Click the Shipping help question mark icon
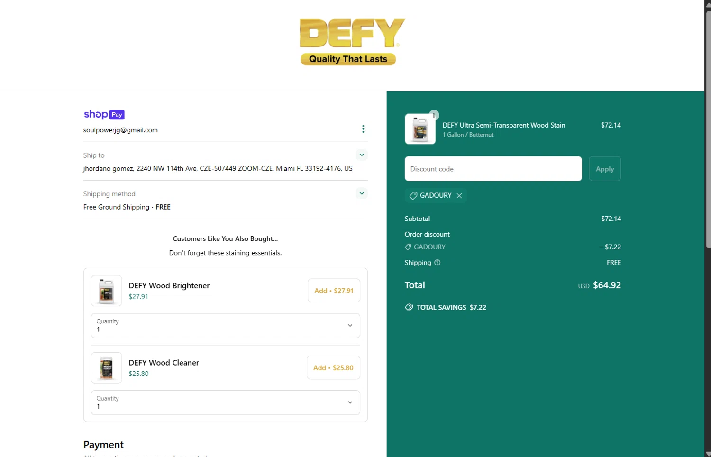Image resolution: width=711 pixels, height=457 pixels. pyautogui.click(x=438, y=263)
